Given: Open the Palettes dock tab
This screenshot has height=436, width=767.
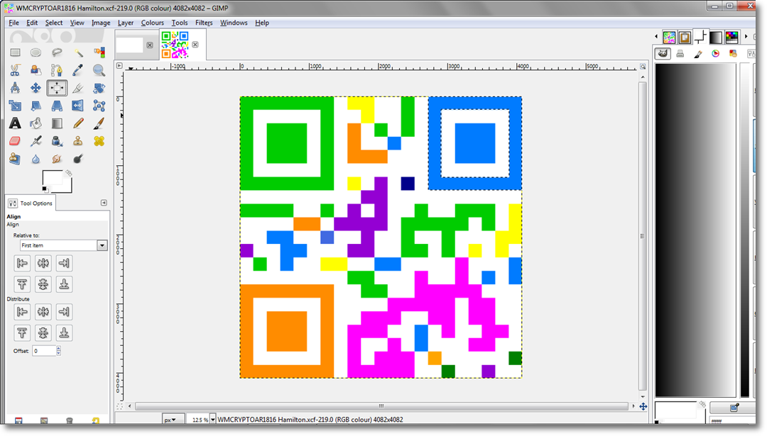Looking at the screenshot, I should tap(731, 37).
